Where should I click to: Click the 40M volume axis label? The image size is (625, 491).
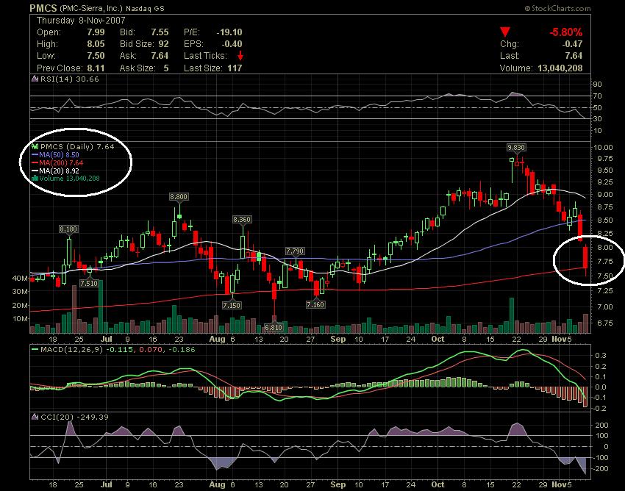pyautogui.click(x=20, y=278)
